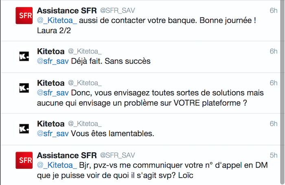Image resolution: width=285 pixels, height=185 pixels.
Task: Open the Kitetoa profile name on the "Déjà fait" tweet
Action: (51, 51)
